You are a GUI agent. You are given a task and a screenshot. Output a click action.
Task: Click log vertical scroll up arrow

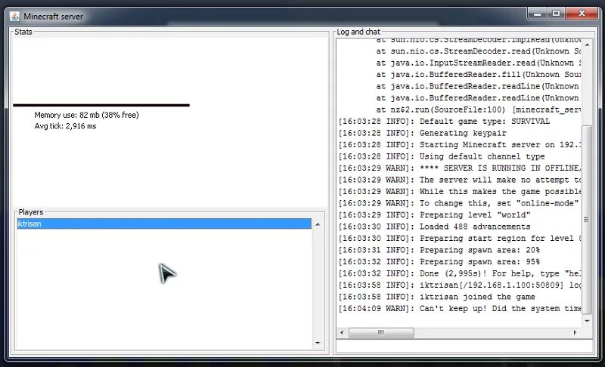[x=587, y=45]
